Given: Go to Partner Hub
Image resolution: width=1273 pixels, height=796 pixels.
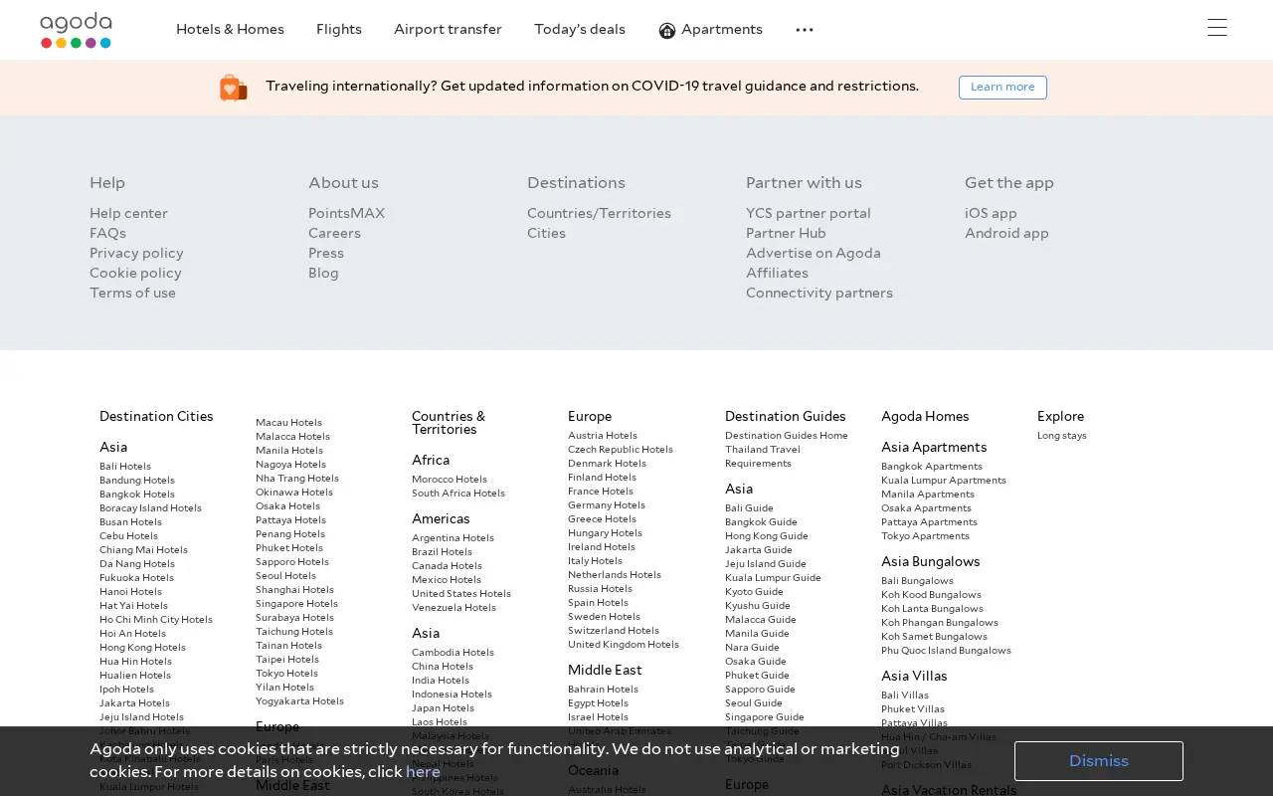Looking at the screenshot, I should click(x=786, y=233).
